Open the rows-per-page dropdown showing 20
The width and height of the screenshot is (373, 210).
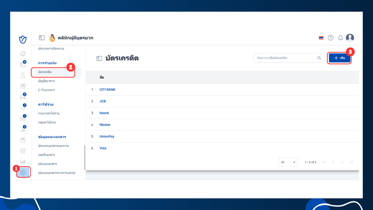(288, 162)
